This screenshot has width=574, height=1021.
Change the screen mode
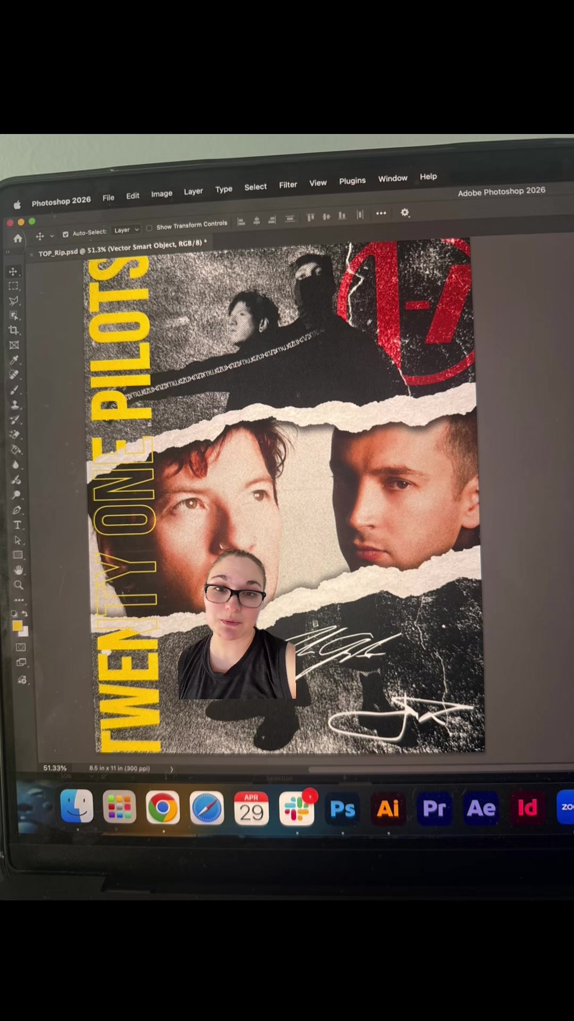pyautogui.click(x=21, y=663)
